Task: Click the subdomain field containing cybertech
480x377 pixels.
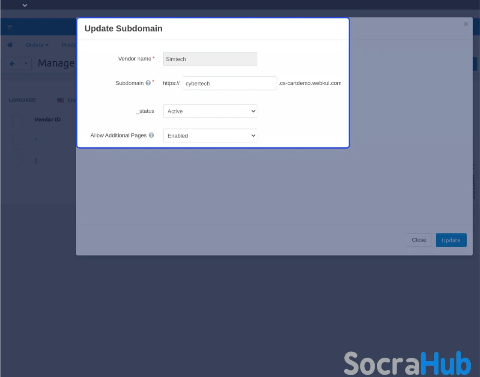Action: [230, 83]
